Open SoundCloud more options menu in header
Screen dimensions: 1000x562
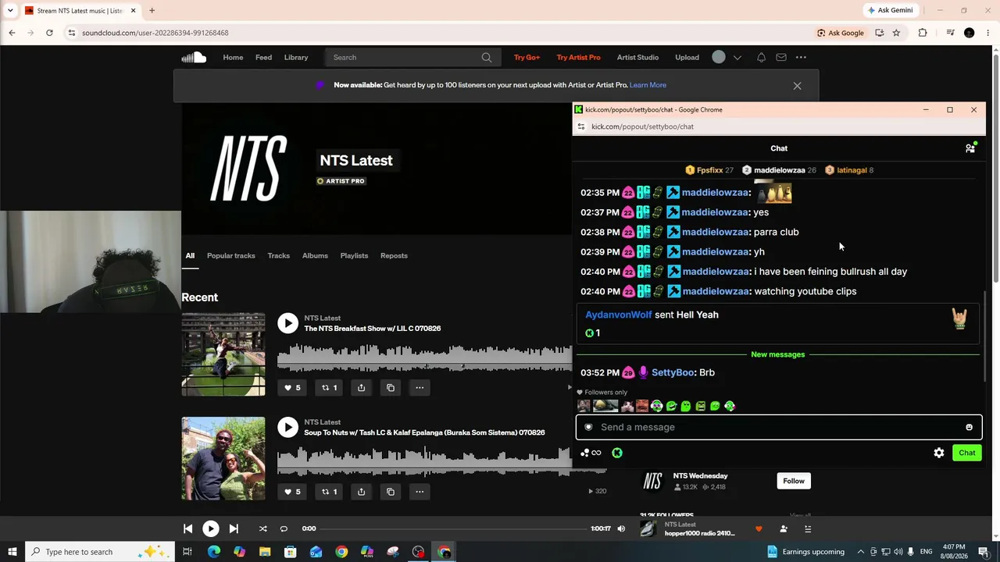click(801, 57)
